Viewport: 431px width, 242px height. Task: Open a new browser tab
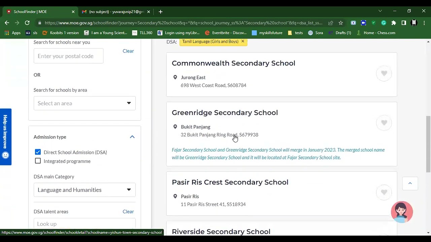point(161,12)
